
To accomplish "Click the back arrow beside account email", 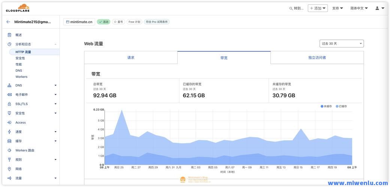I will coord(8,22).
